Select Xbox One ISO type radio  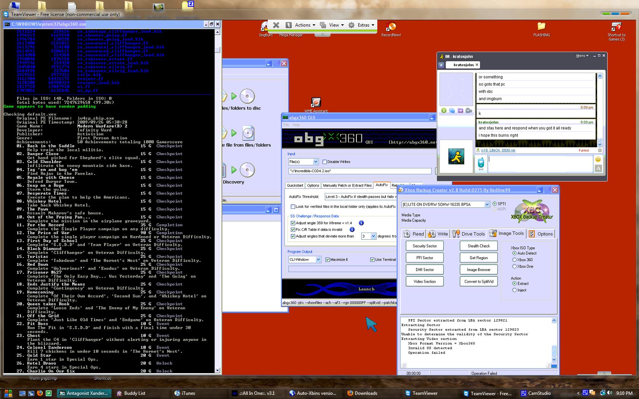pos(515,266)
